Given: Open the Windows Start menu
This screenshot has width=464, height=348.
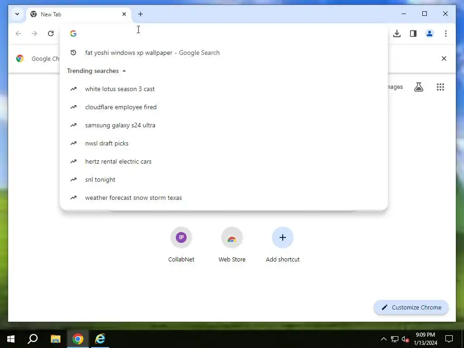Looking at the screenshot, I should point(11,339).
